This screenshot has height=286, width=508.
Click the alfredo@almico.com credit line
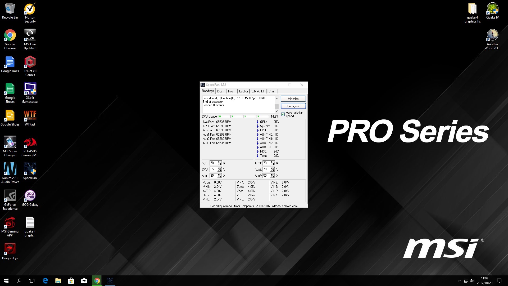pyautogui.click(x=254, y=206)
